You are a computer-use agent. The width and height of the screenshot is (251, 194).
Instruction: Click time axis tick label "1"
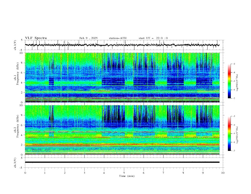click(x=45, y=173)
